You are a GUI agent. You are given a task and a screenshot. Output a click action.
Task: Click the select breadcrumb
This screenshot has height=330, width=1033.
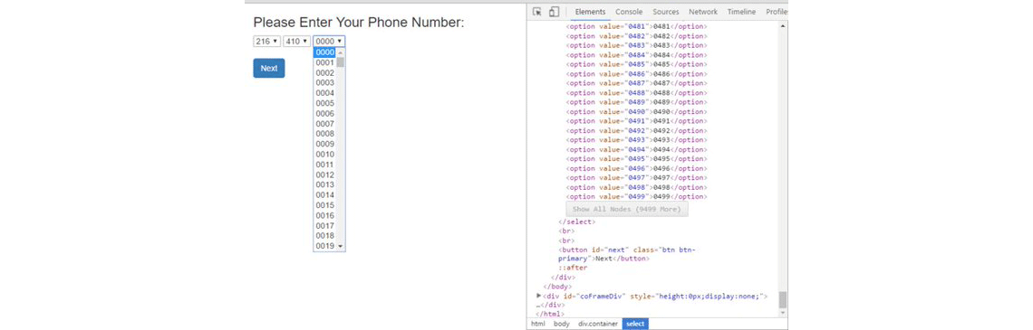point(635,324)
